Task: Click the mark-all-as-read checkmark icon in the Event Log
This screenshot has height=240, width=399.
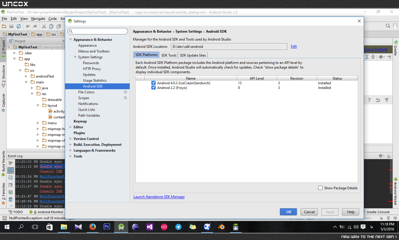Action: tap(11, 192)
